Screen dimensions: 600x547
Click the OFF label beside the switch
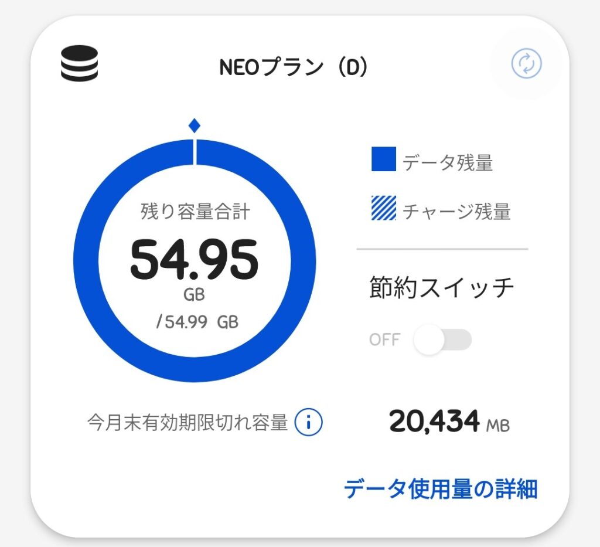pyautogui.click(x=384, y=339)
